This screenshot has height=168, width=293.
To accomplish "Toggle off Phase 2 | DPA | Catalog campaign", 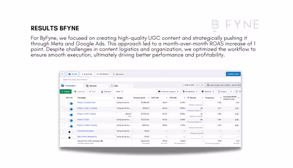I will 70,115.
